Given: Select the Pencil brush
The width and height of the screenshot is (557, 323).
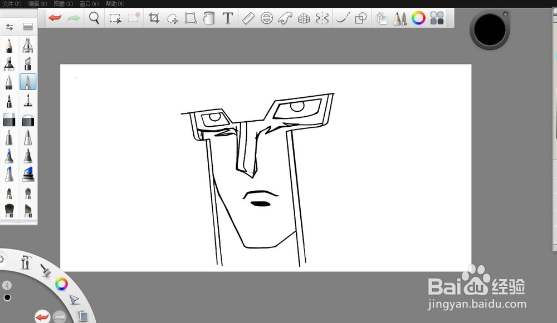Looking at the screenshot, I should click(9, 46).
